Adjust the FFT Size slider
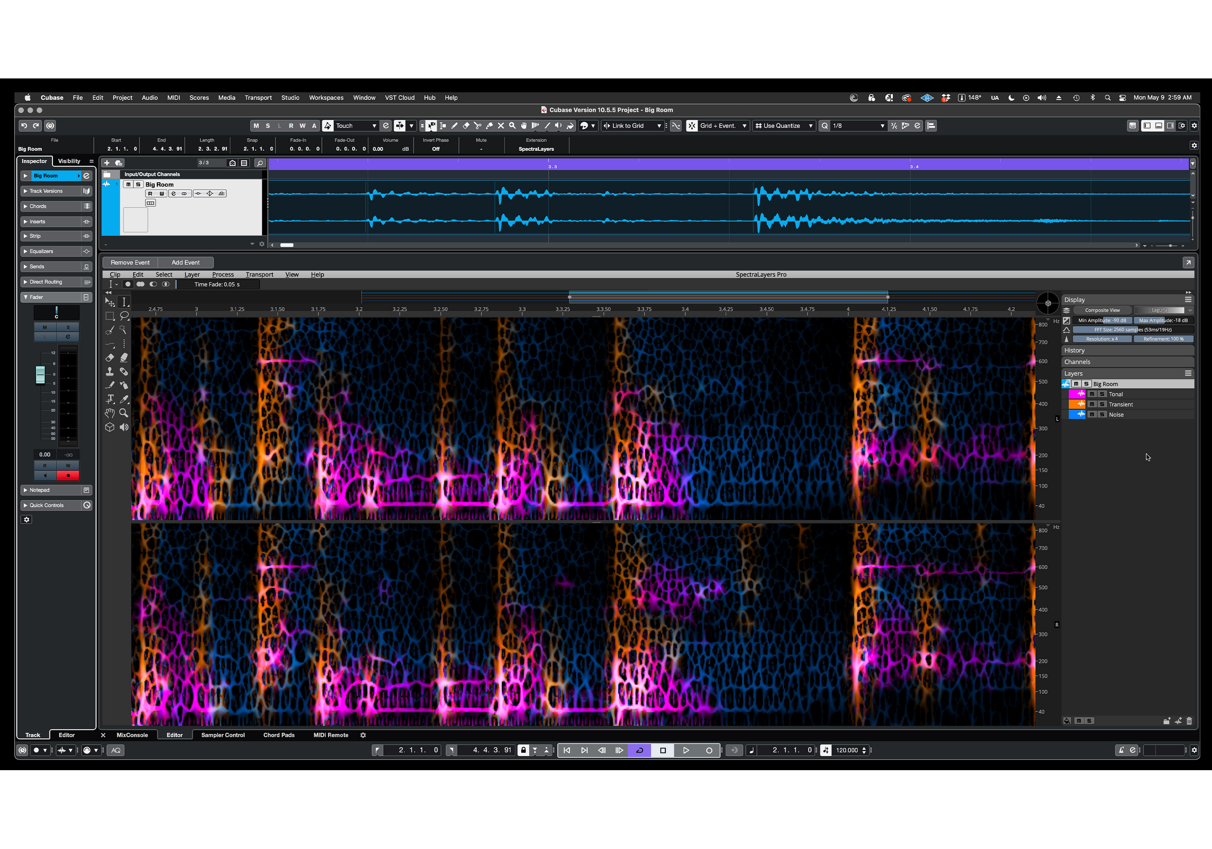1212x849 pixels. coord(1133,329)
